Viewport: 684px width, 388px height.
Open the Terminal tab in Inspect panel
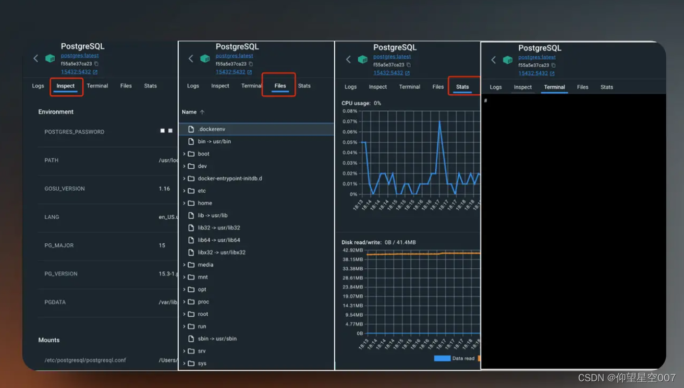tap(97, 86)
